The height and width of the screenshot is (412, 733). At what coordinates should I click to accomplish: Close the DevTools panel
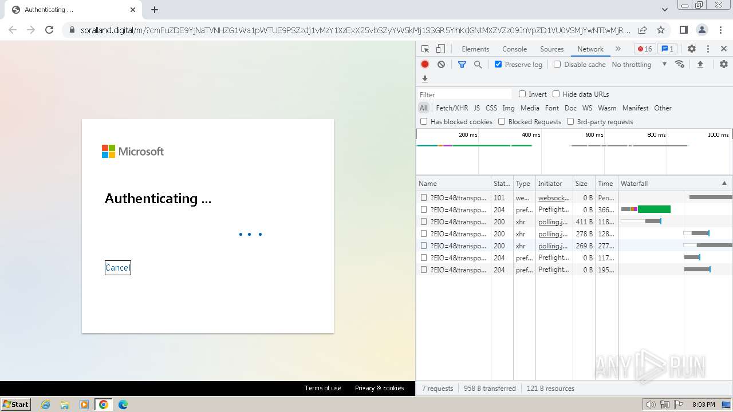[724, 49]
